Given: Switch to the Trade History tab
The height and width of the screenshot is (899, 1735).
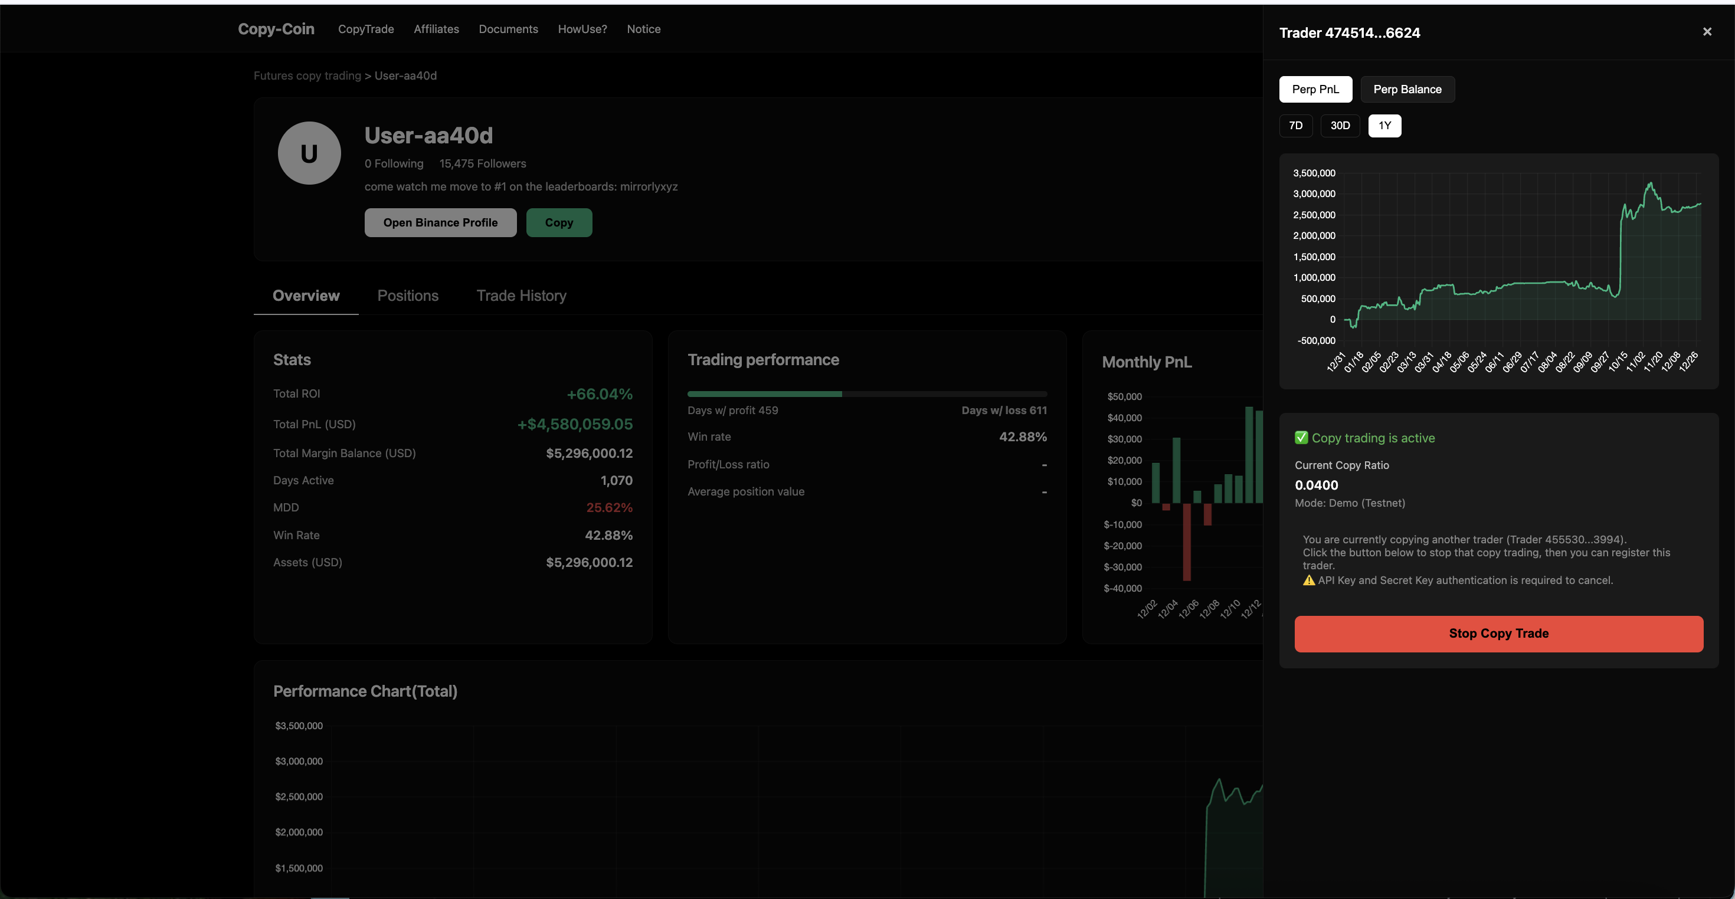Looking at the screenshot, I should point(520,296).
